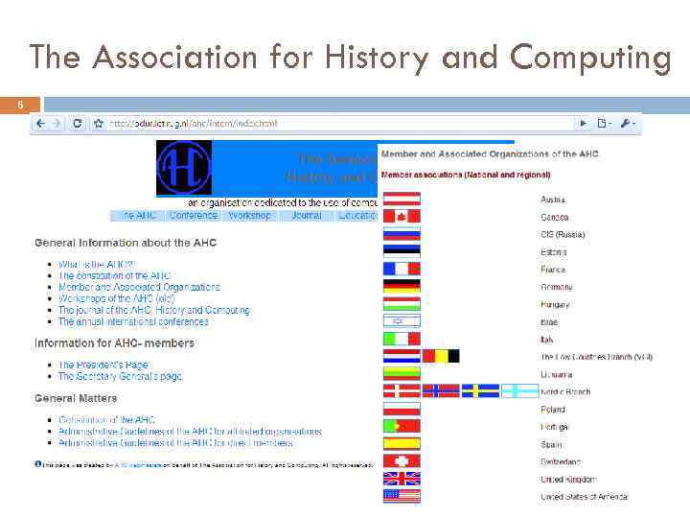Click the Russia flag
Viewport: 690px width, 518px height.
click(x=402, y=233)
